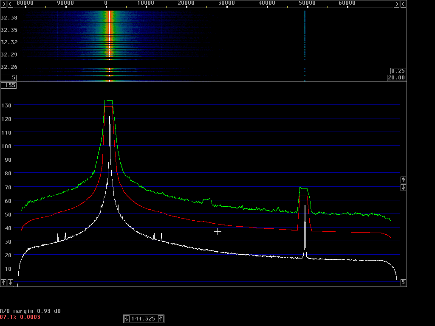Click the up-arrow button at the spectrum's bottom-left corner
The image size is (435, 326).
pyautogui.click(x=3, y=282)
